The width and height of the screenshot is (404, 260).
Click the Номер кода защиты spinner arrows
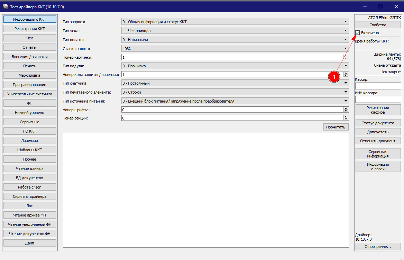coord(346,74)
